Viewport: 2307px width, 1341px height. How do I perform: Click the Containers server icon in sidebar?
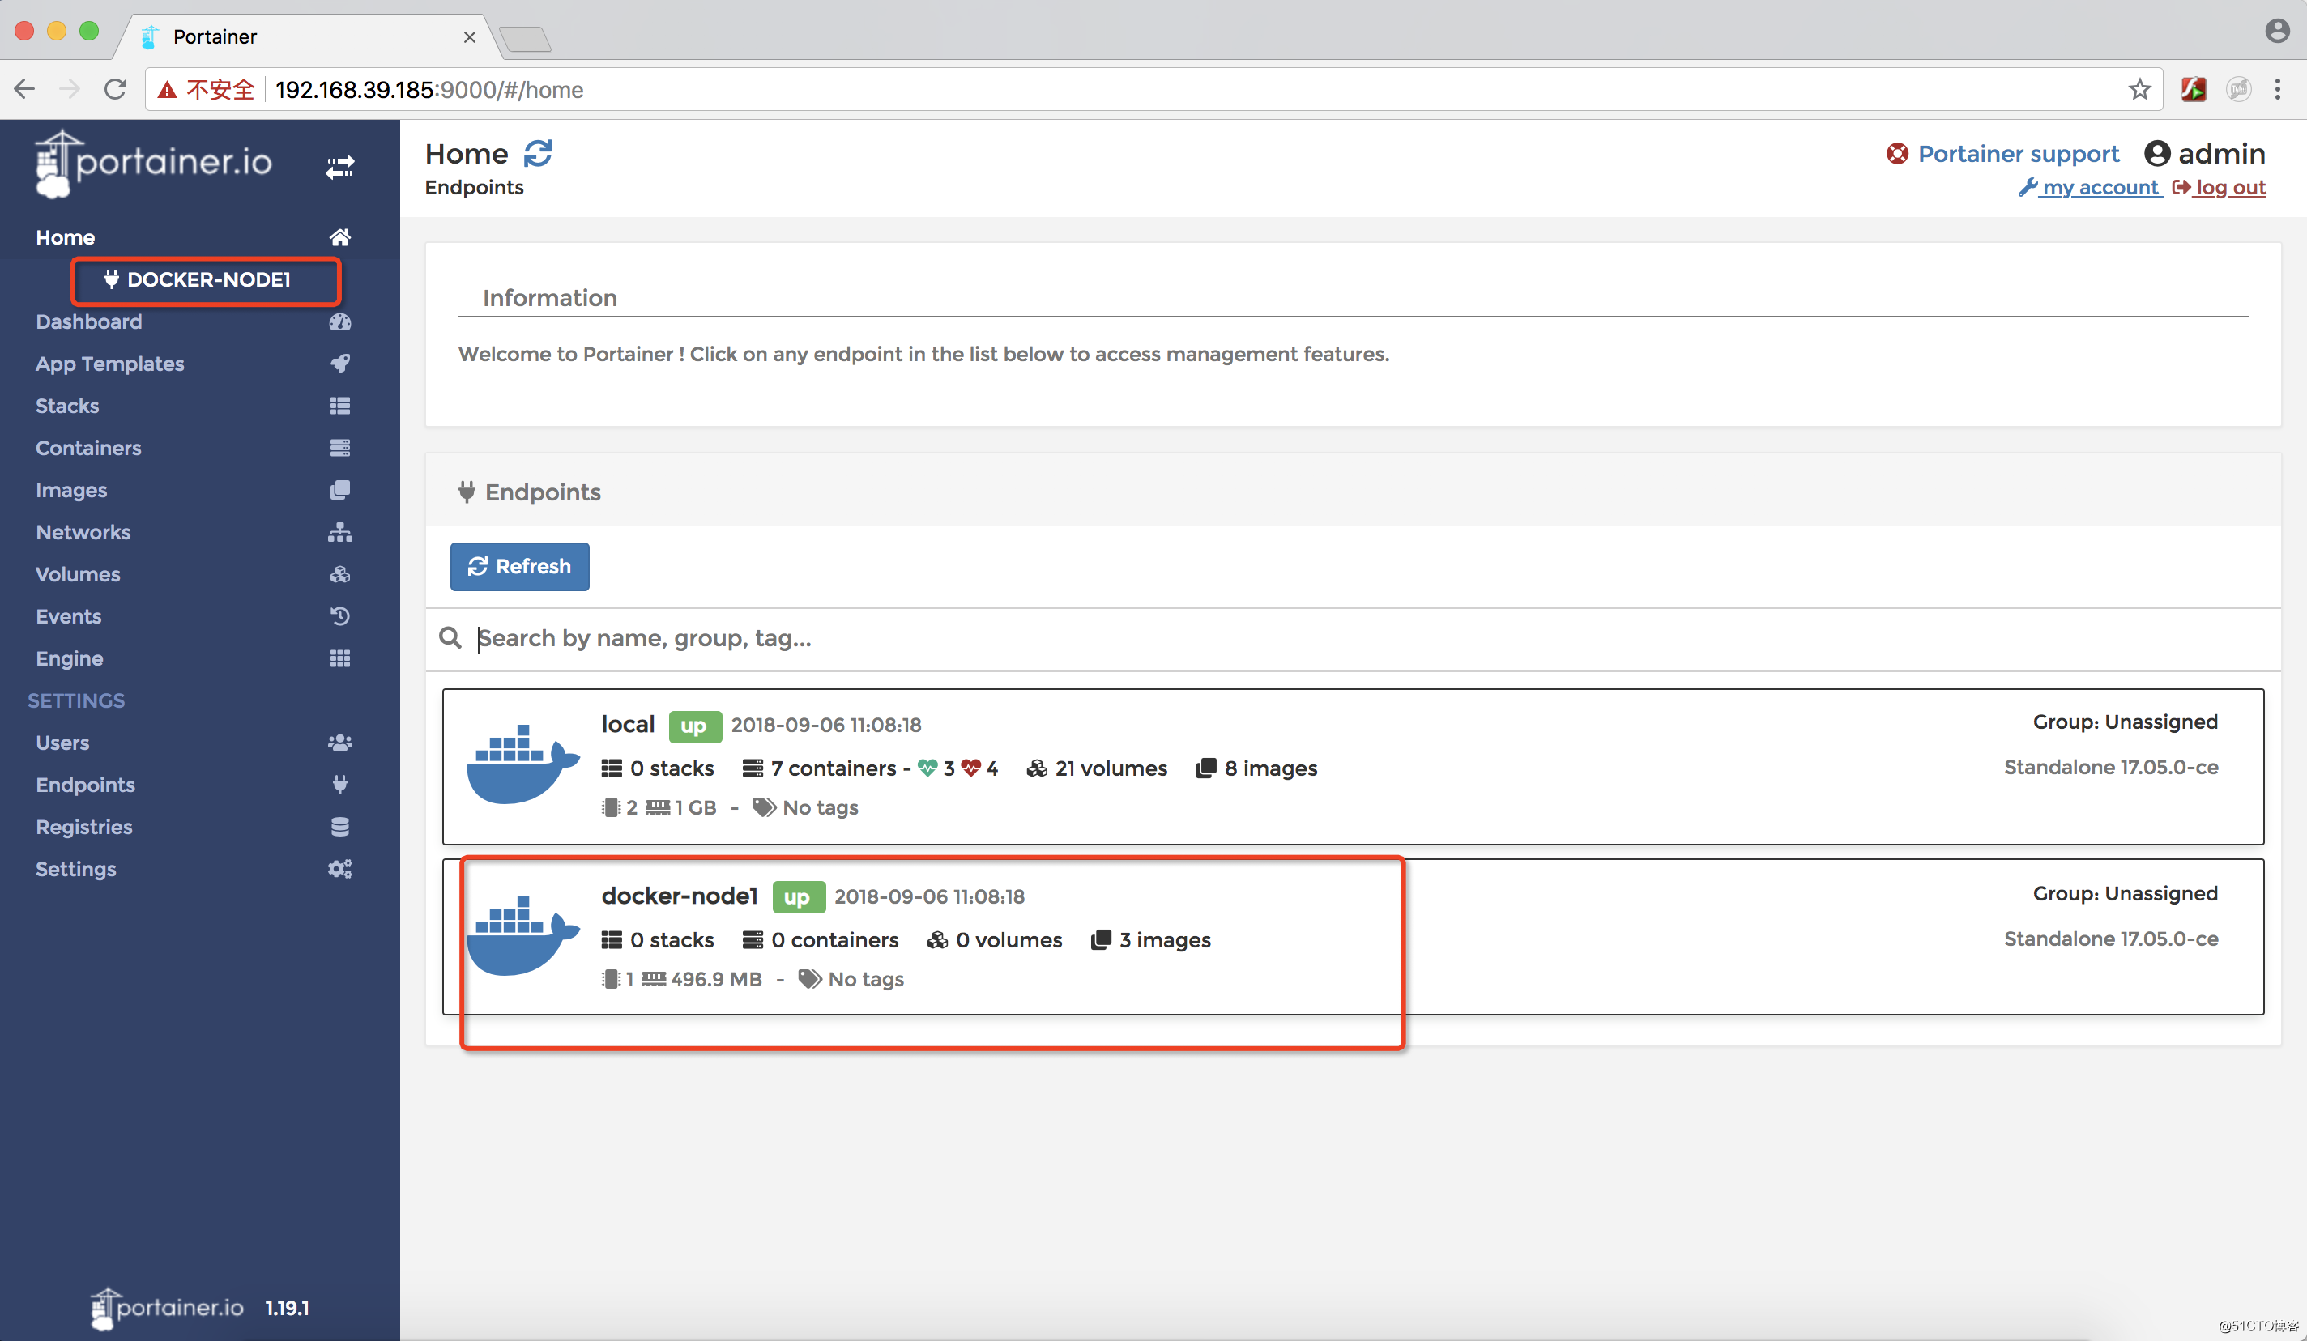339,448
